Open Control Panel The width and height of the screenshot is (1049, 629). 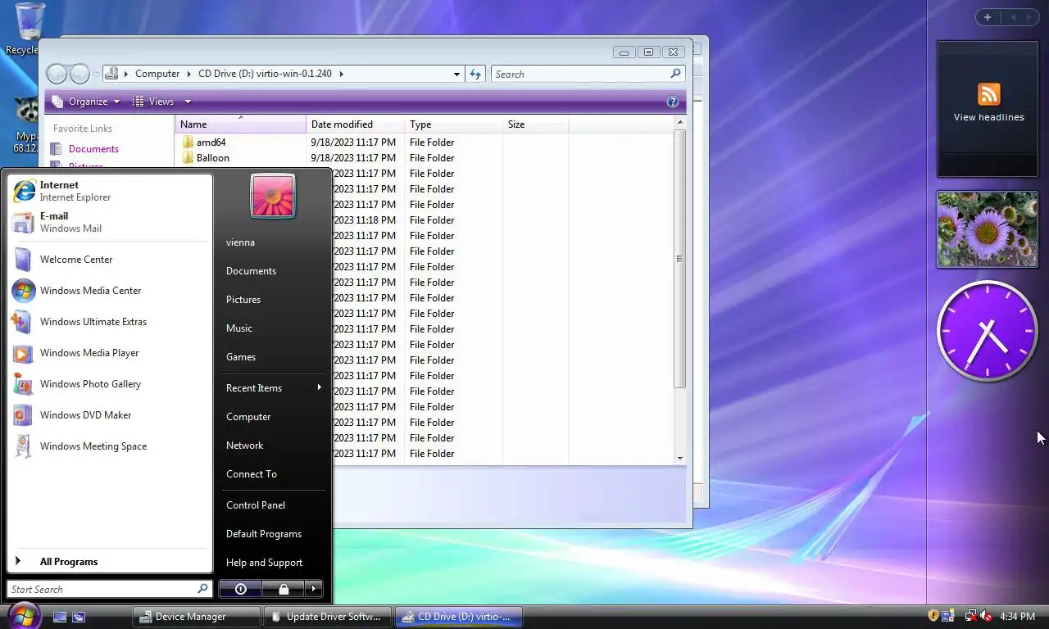point(272,505)
